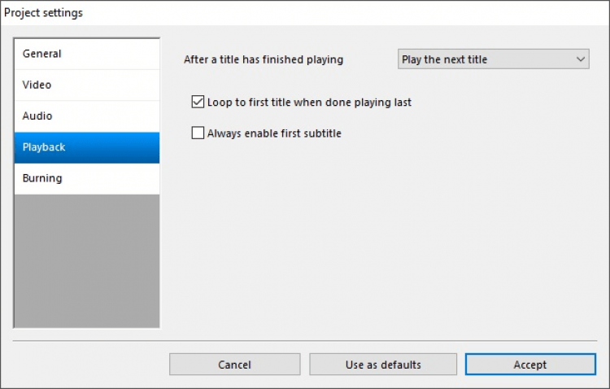Click the 'After a title has finished playing' label
The image size is (610, 389).
[x=264, y=59]
